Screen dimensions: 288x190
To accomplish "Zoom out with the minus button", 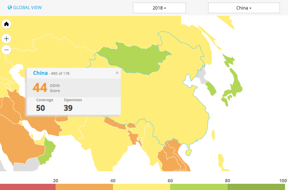I will click(6, 50).
